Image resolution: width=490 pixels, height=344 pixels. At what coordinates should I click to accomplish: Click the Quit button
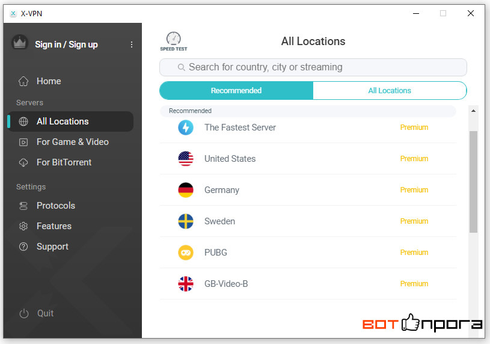click(x=36, y=313)
